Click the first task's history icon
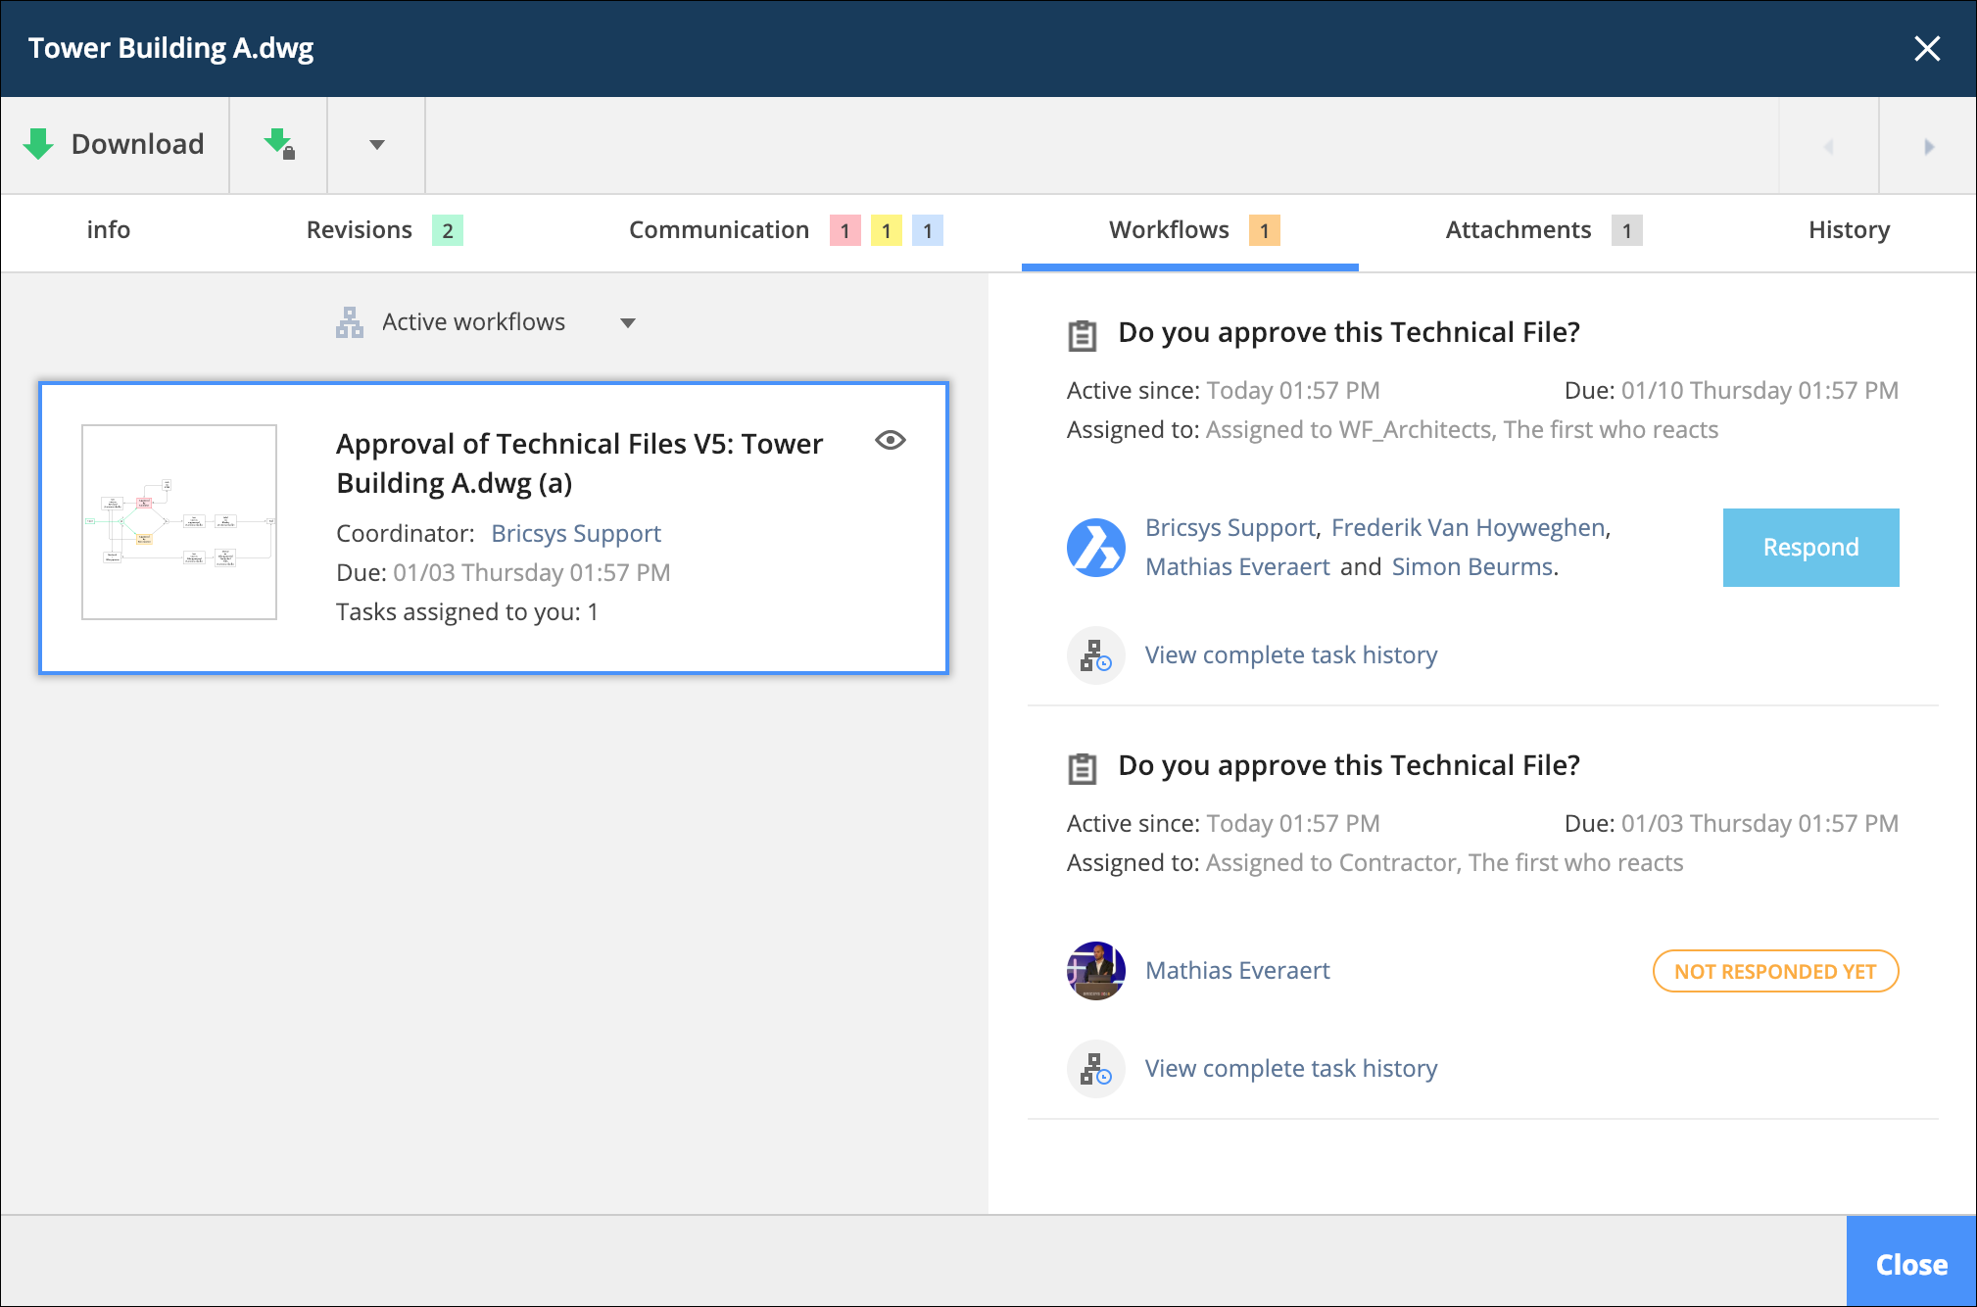The width and height of the screenshot is (1977, 1307). tap(1095, 655)
